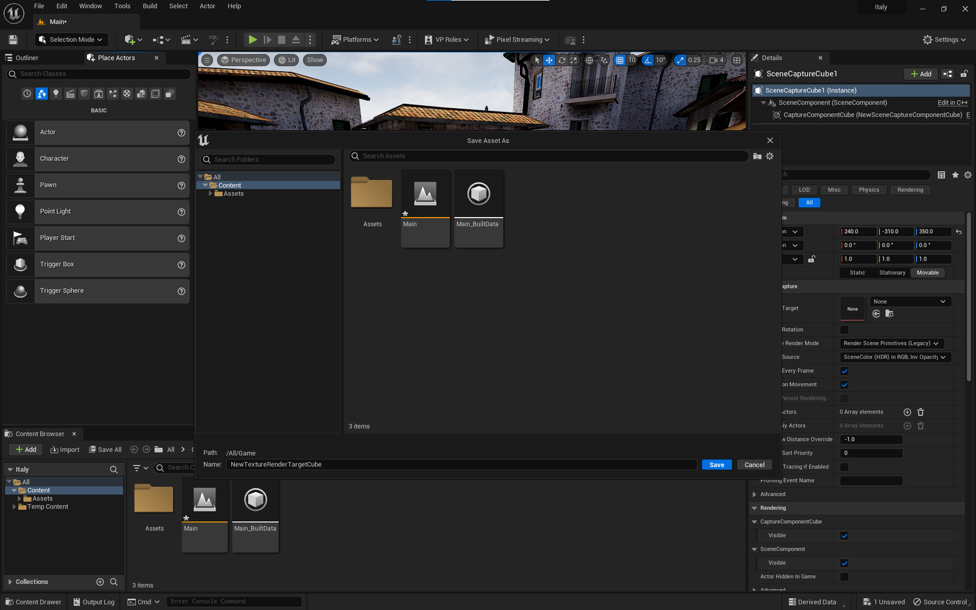The width and height of the screenshot is (976, 610).
Task: Enable the Actor Hidden In Game checkbox
Action: (x=844, y=576)
